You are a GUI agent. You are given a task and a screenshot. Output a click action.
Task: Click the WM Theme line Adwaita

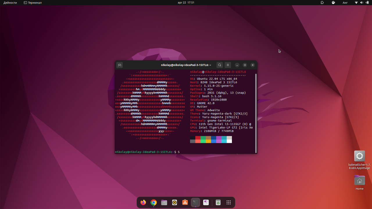click(x=205, y=110)
